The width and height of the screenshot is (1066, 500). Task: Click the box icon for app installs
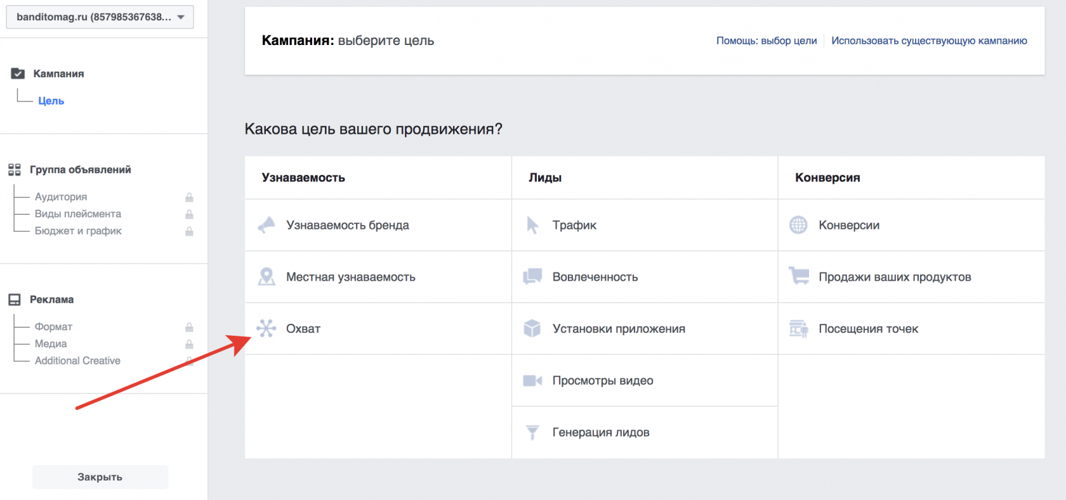(x=532, y=328)
